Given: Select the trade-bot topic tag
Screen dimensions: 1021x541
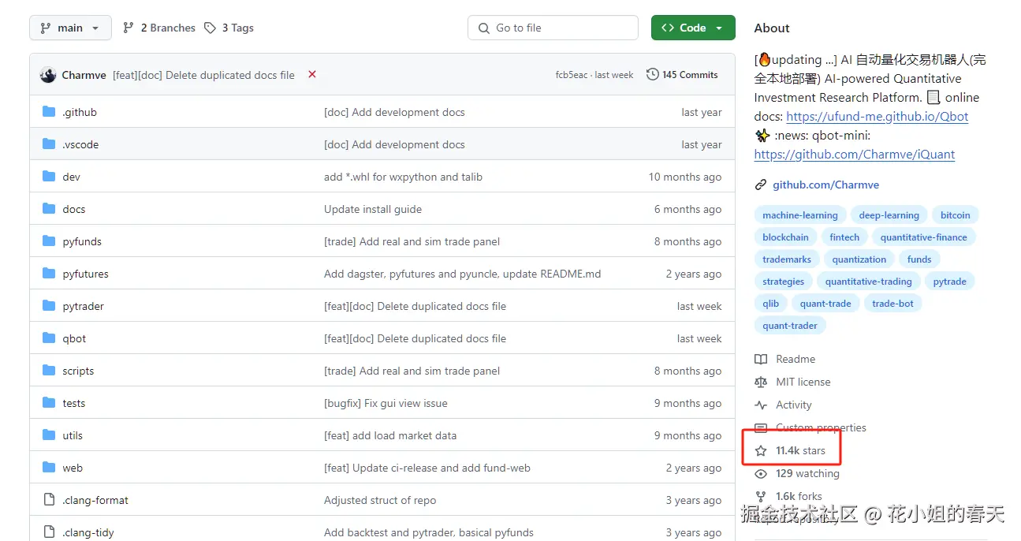Looking at the screenshot, I should pos(893,304).
